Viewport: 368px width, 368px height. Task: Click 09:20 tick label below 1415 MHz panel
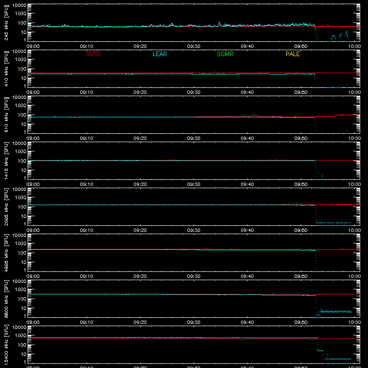140,184
